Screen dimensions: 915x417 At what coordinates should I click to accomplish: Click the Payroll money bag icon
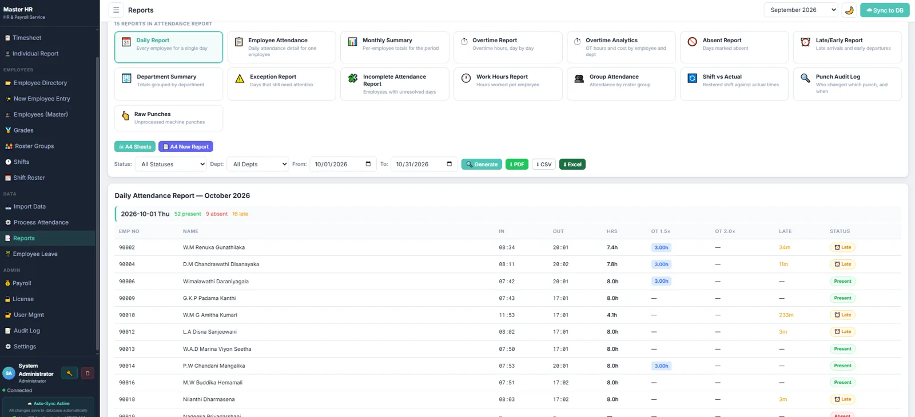(x=7, y=283)
